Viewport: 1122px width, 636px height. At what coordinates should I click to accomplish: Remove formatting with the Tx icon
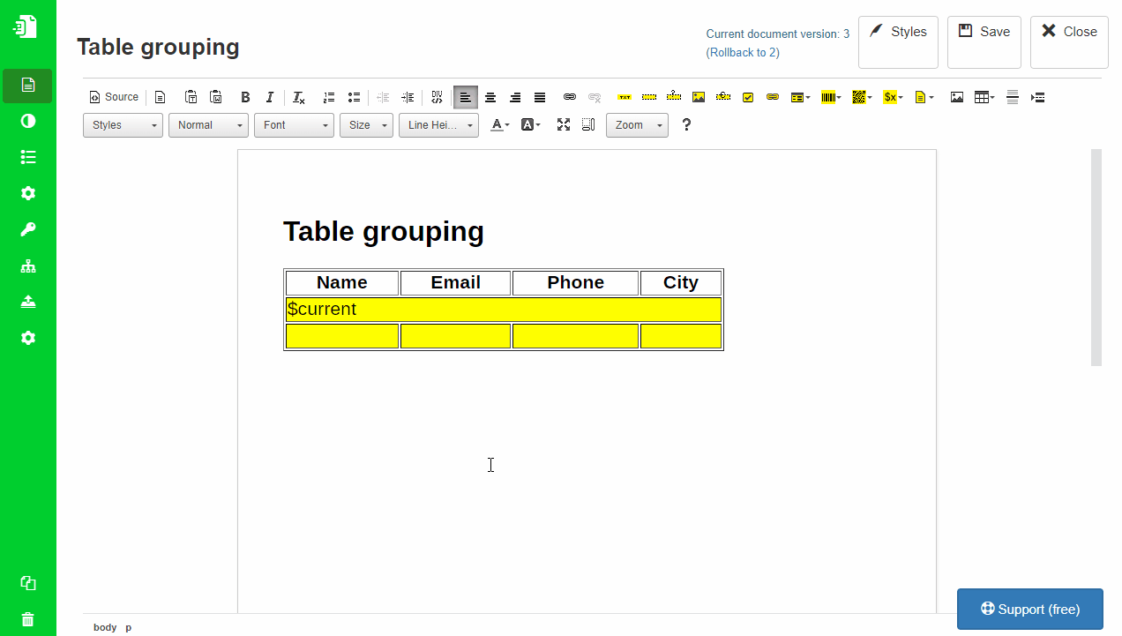tap(298, 97)
